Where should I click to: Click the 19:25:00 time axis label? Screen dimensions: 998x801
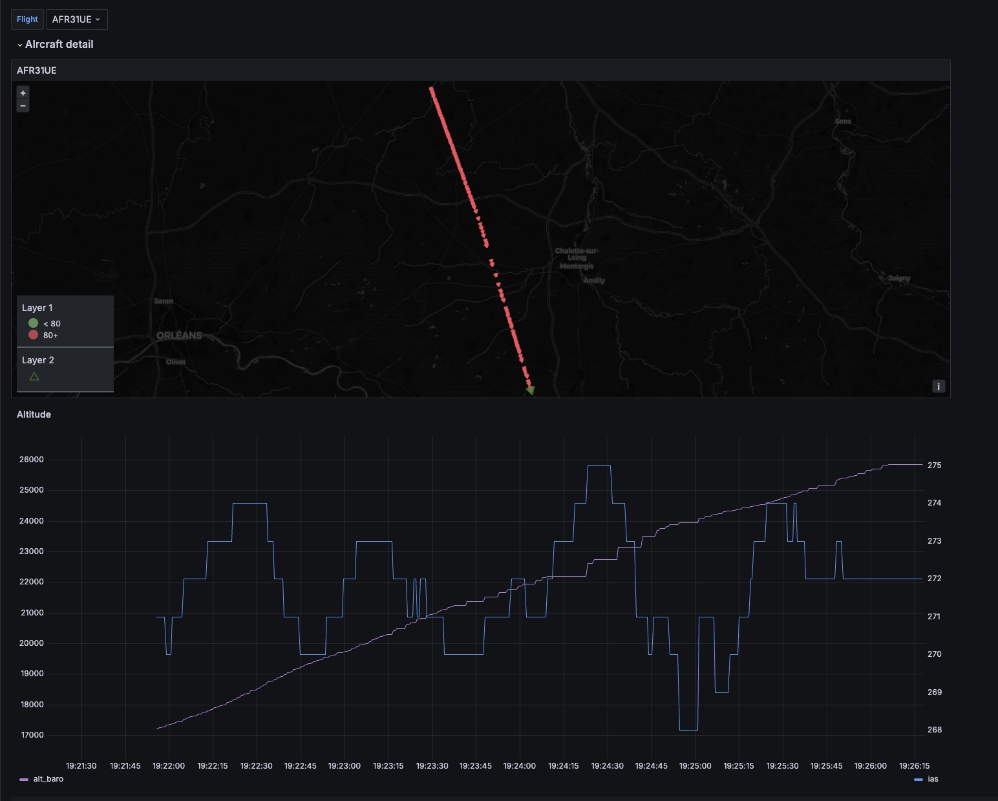[695, 766]
